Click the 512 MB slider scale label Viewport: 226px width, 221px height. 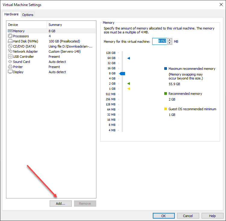click(111, 94)
